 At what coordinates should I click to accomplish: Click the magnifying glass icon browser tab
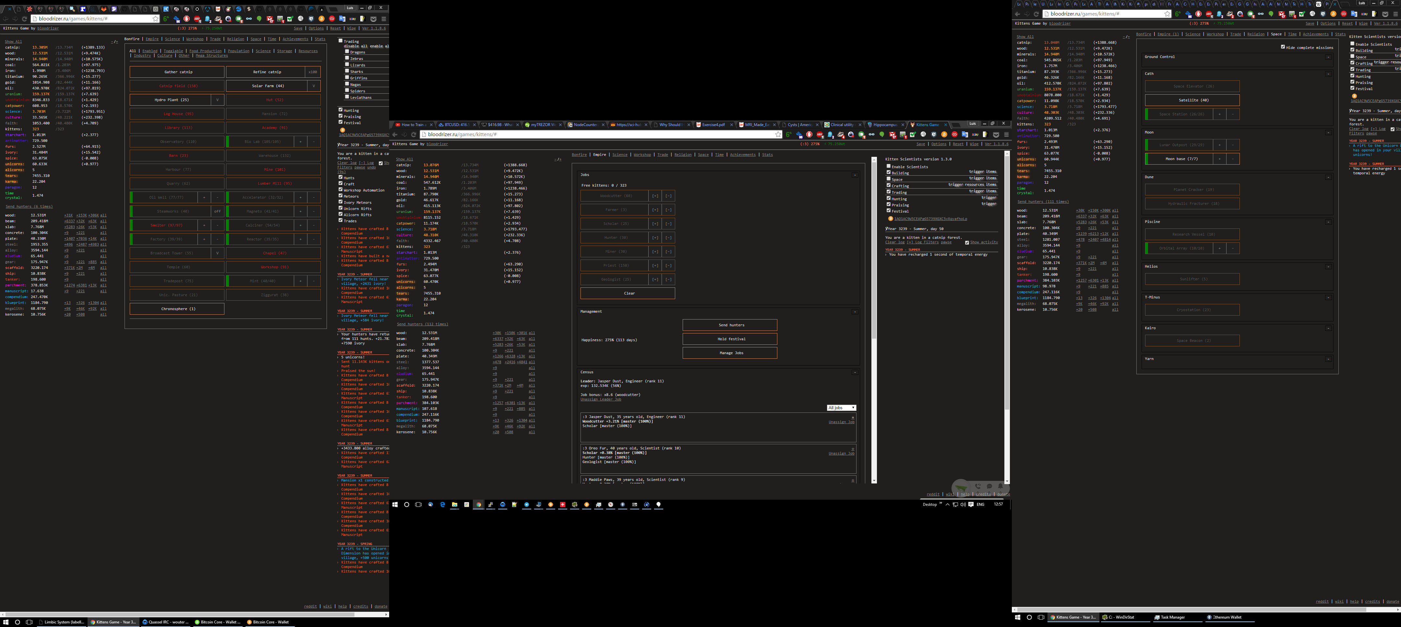click(x=72, y=9)
